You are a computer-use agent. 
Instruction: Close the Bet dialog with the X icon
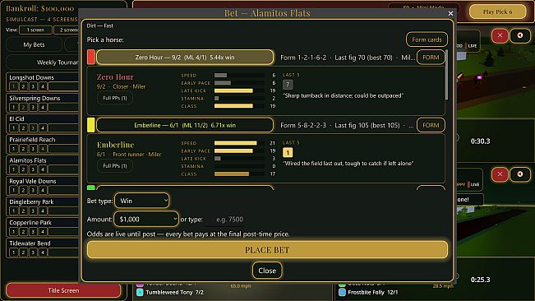(450, 13)
